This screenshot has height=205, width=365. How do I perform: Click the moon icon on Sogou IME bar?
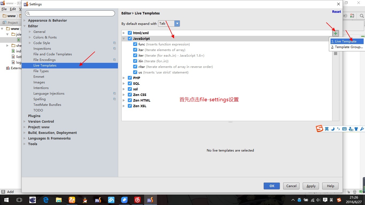(333, 129)
